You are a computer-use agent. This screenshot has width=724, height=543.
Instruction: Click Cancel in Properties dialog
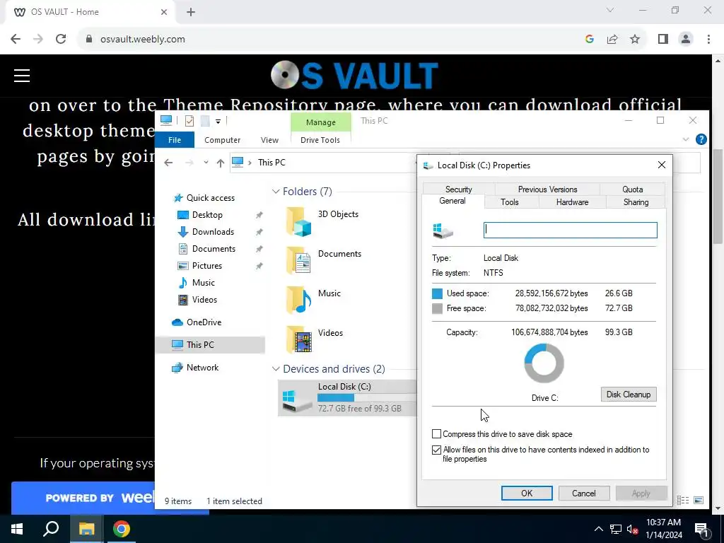(583, 493)
